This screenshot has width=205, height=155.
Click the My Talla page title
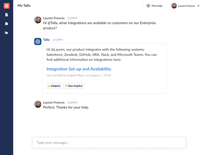point(24,6)
